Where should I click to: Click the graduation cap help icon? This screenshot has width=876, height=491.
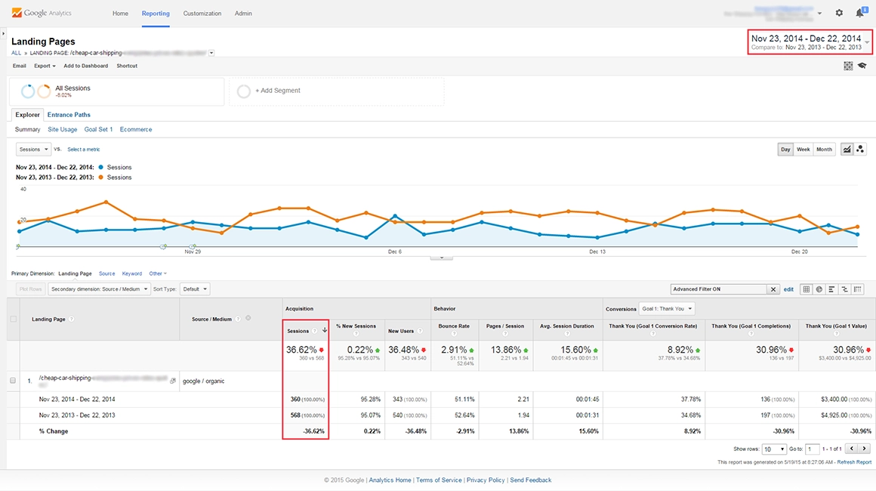click(x=862, y=66)
